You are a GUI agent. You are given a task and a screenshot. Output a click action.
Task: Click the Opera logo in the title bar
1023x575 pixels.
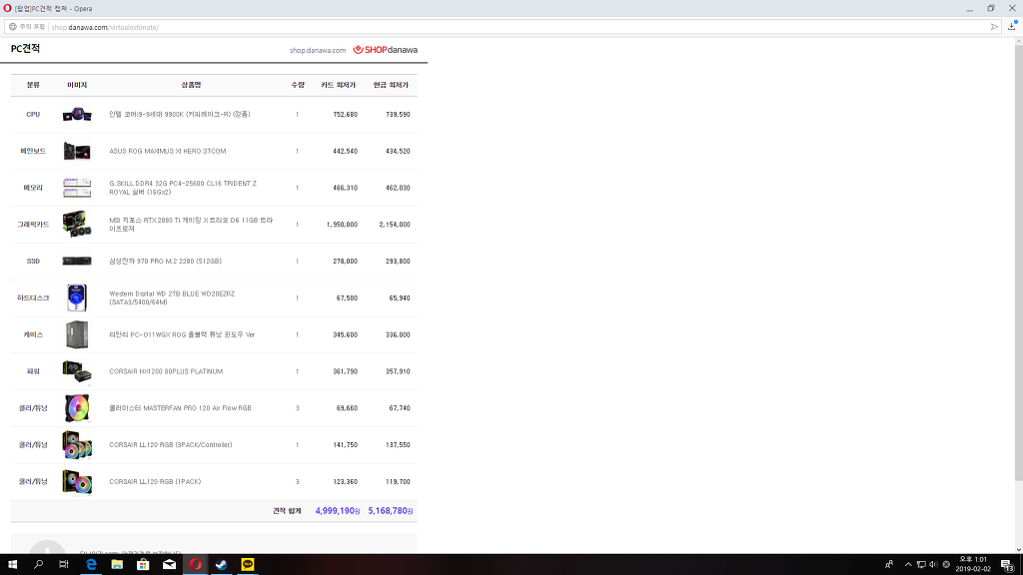pos(7,8)
